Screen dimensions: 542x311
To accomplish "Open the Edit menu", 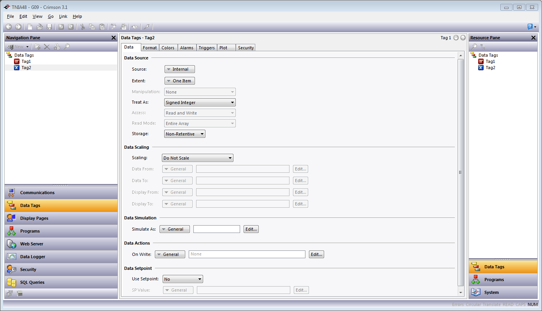I will pyautogui.click(x=23, y=16).
